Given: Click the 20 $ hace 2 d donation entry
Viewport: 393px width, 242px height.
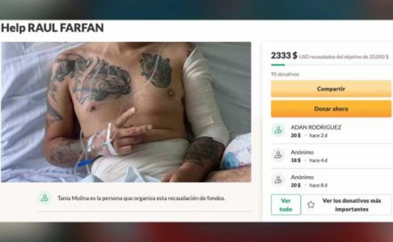Looking at the screenshot, I should coord(309,135).
